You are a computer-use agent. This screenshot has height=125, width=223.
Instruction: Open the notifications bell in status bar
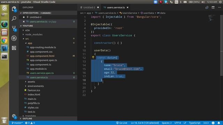tap(219, 123)
